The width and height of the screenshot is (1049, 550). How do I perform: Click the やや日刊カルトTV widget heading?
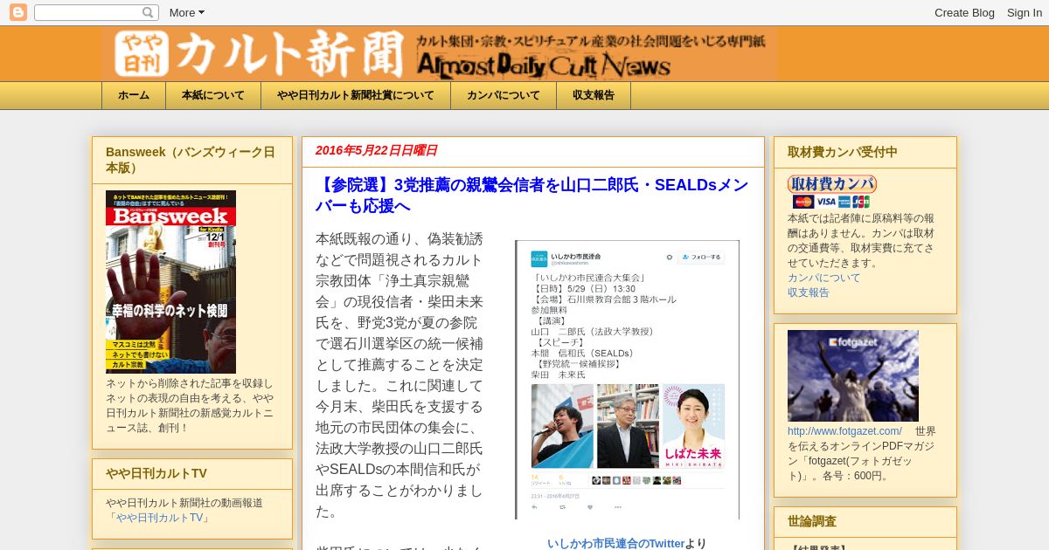(156, 473)
